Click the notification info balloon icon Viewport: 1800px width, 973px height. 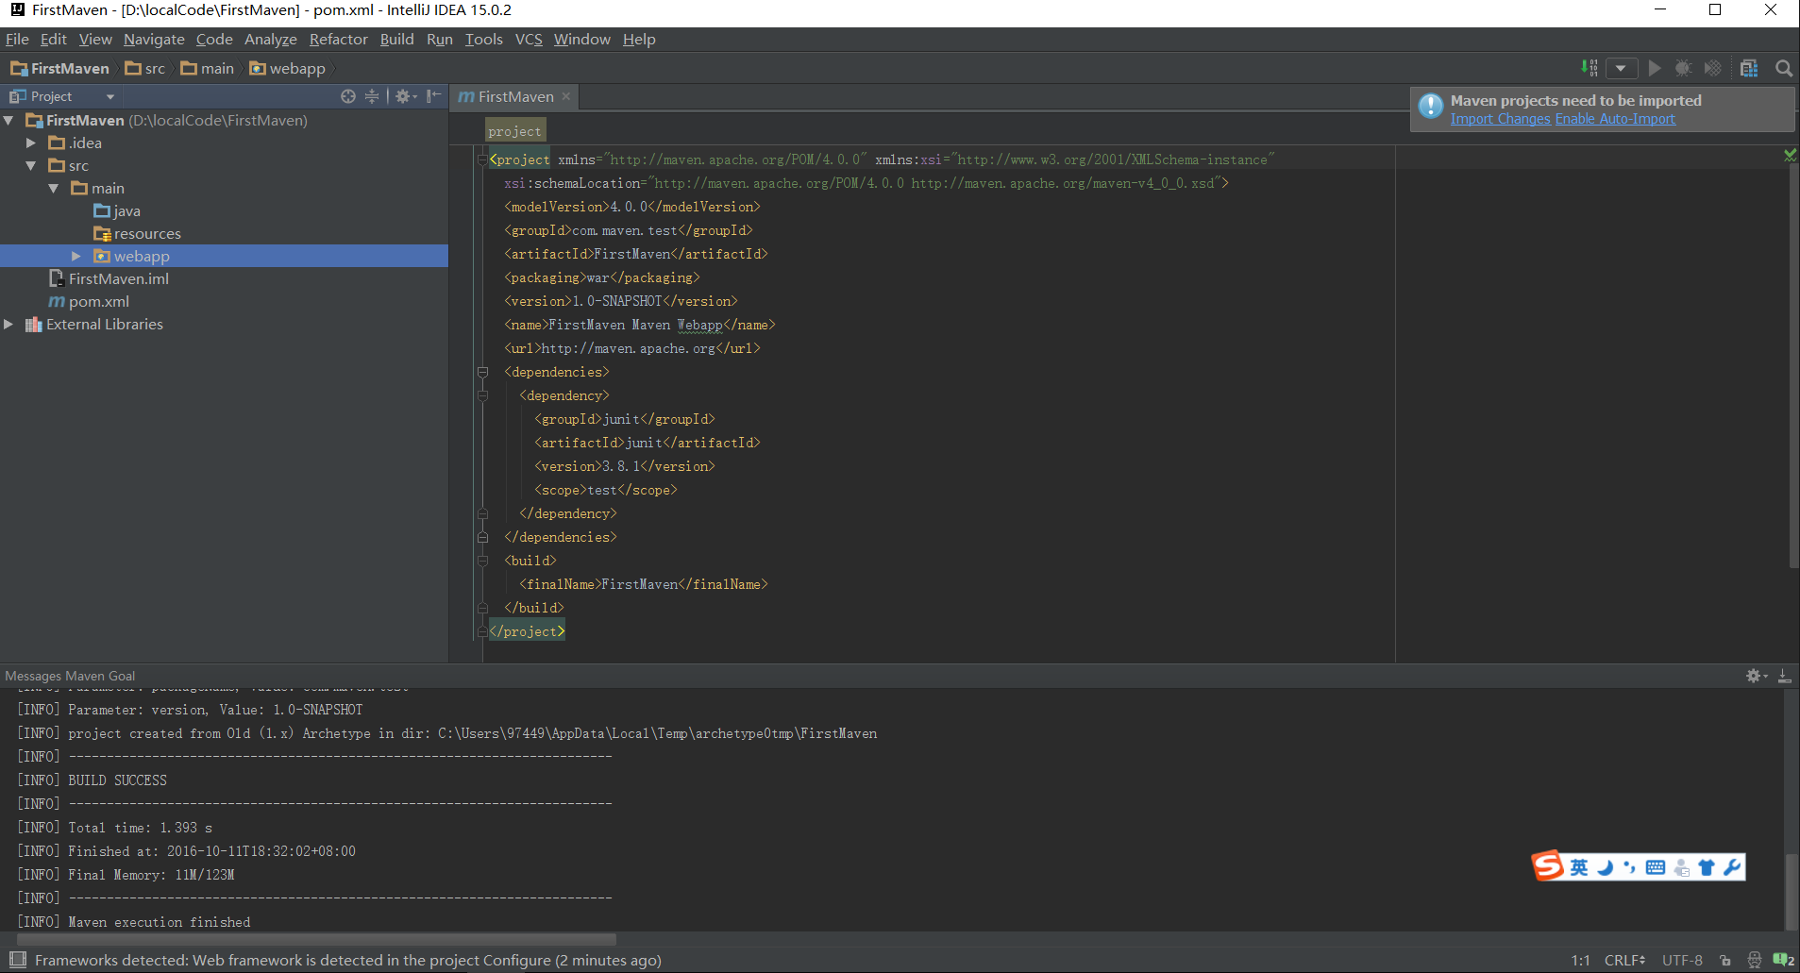[1431, 106]
